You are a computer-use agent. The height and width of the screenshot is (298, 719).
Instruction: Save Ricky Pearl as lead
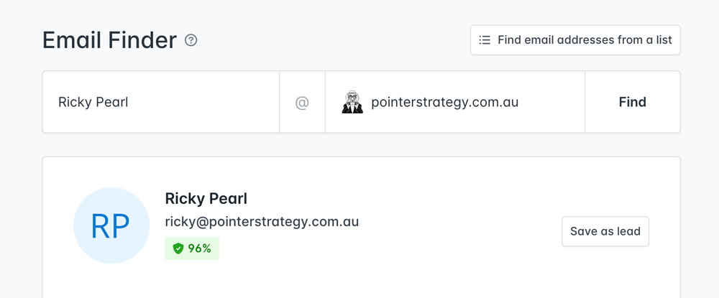(605, 231)
